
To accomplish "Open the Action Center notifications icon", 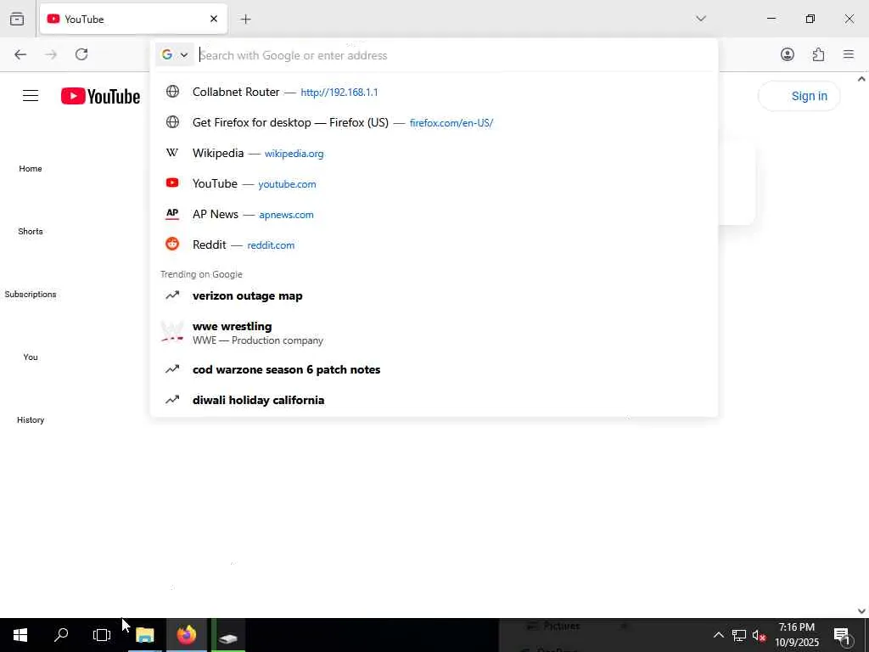I will [843, 635].
